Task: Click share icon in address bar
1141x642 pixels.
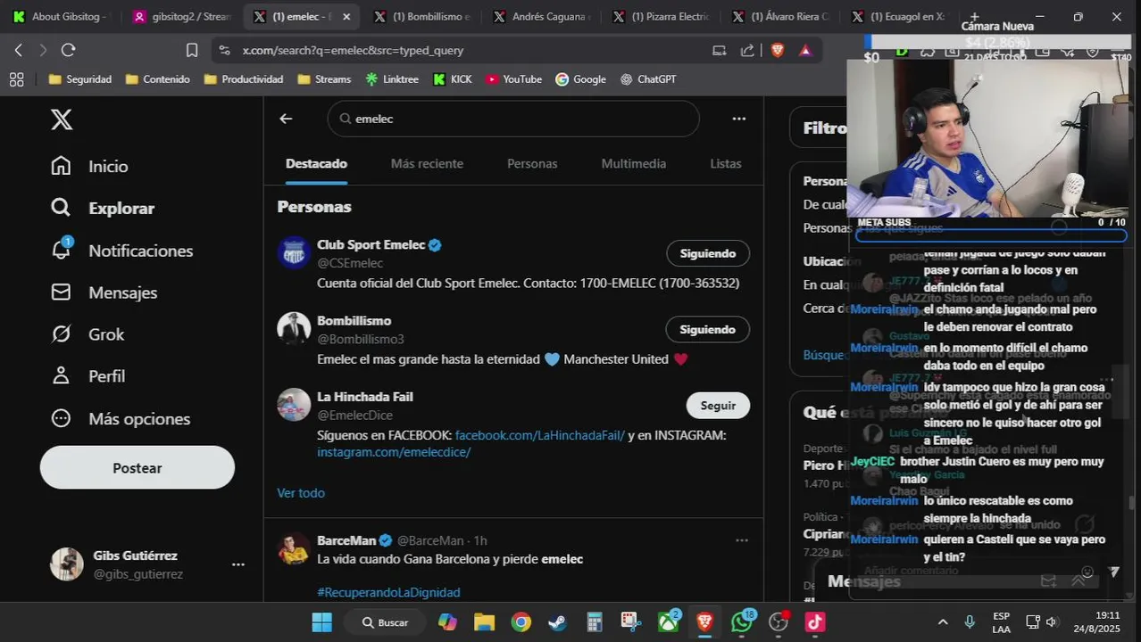Action: click(747, 50)
